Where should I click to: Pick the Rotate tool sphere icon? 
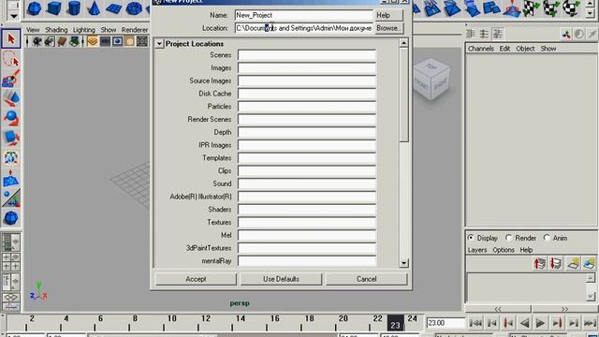(11, 118)
